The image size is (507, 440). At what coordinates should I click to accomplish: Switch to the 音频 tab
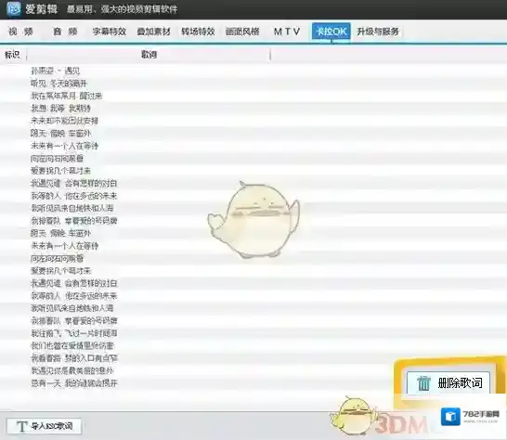[x=65, y=32]
